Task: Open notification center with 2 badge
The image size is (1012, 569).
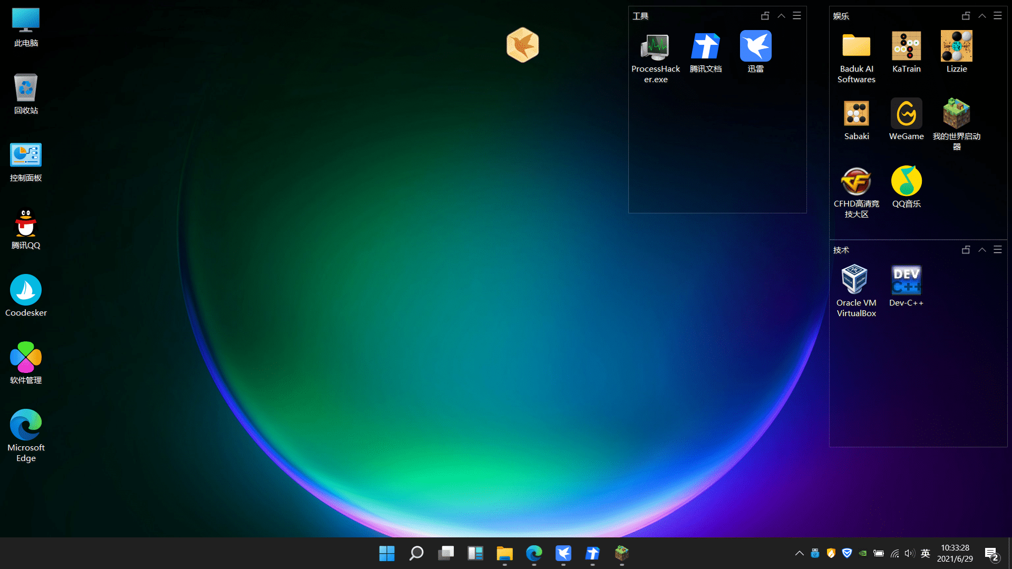Action: pos(992,554)
